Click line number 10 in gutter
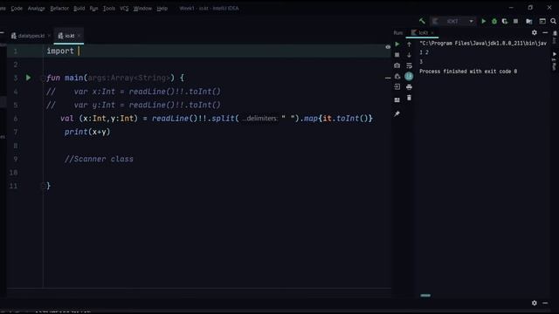 click(13, 173)
